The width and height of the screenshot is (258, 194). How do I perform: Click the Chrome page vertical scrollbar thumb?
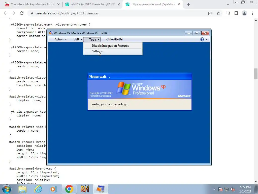click(256, 74)
